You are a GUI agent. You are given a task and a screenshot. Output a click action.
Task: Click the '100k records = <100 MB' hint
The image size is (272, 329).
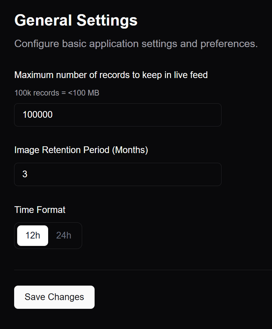(57, 93)
